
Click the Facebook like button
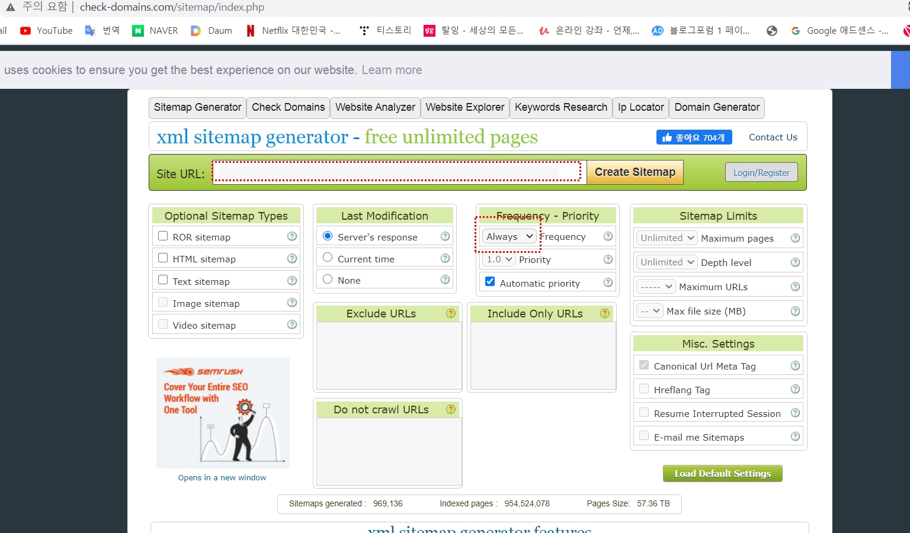(694, 137)
